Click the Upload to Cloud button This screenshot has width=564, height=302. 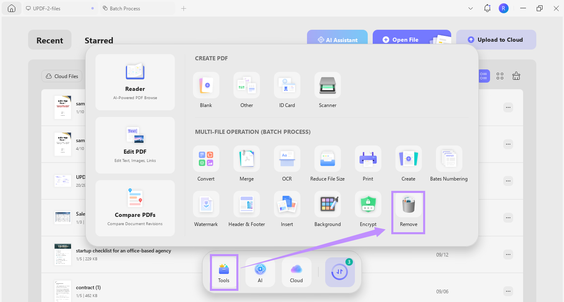(x=496, y=39)
